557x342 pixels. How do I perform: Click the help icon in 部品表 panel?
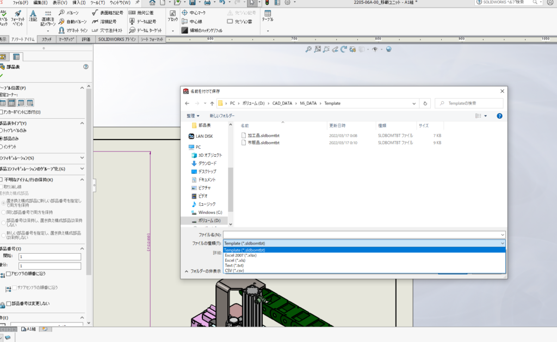tap(85, 66)
